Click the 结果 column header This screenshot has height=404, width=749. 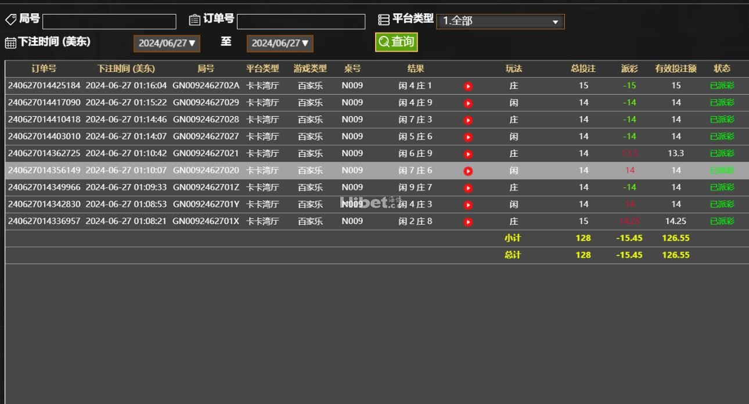416,68
